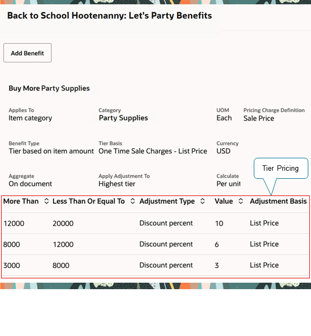This screenshot has width=311, height=336.
Task: Click the USD currency value
Action: pyautogui.click(x=224, y=151)
